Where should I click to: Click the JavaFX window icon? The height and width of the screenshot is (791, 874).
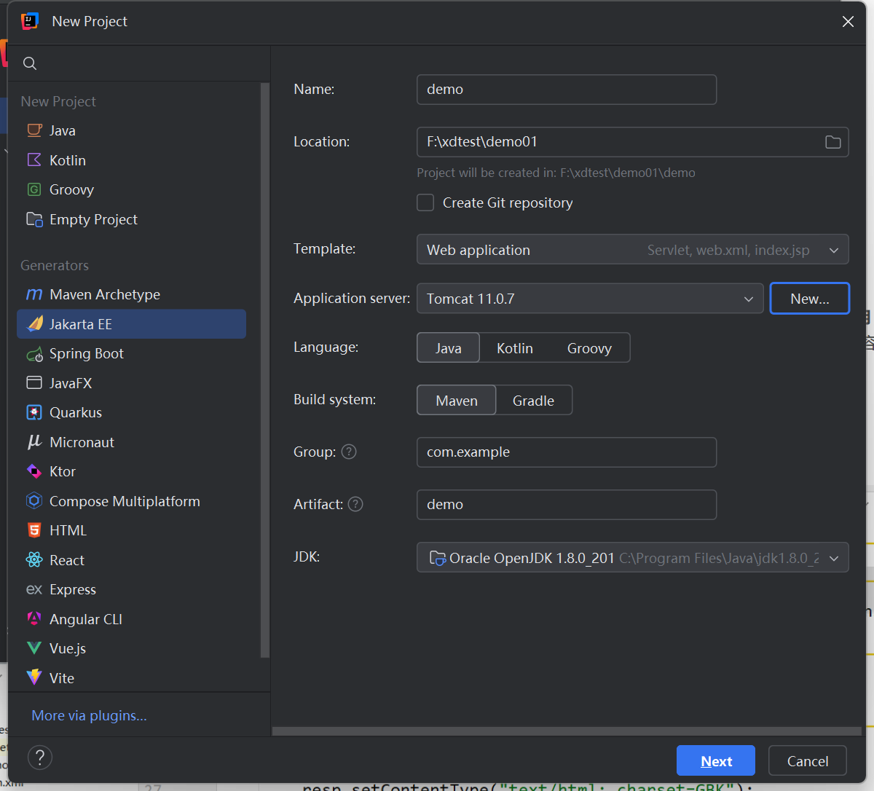coord(34,383)
